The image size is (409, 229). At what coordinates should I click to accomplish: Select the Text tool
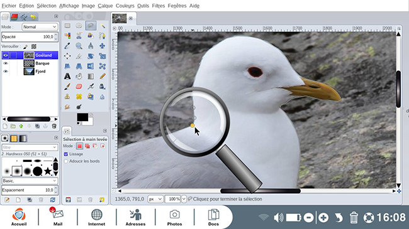coord(67,77)
